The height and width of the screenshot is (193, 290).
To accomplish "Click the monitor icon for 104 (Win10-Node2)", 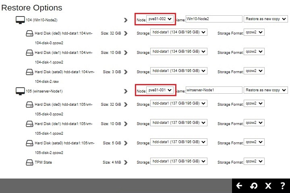I will pos(20,19).
